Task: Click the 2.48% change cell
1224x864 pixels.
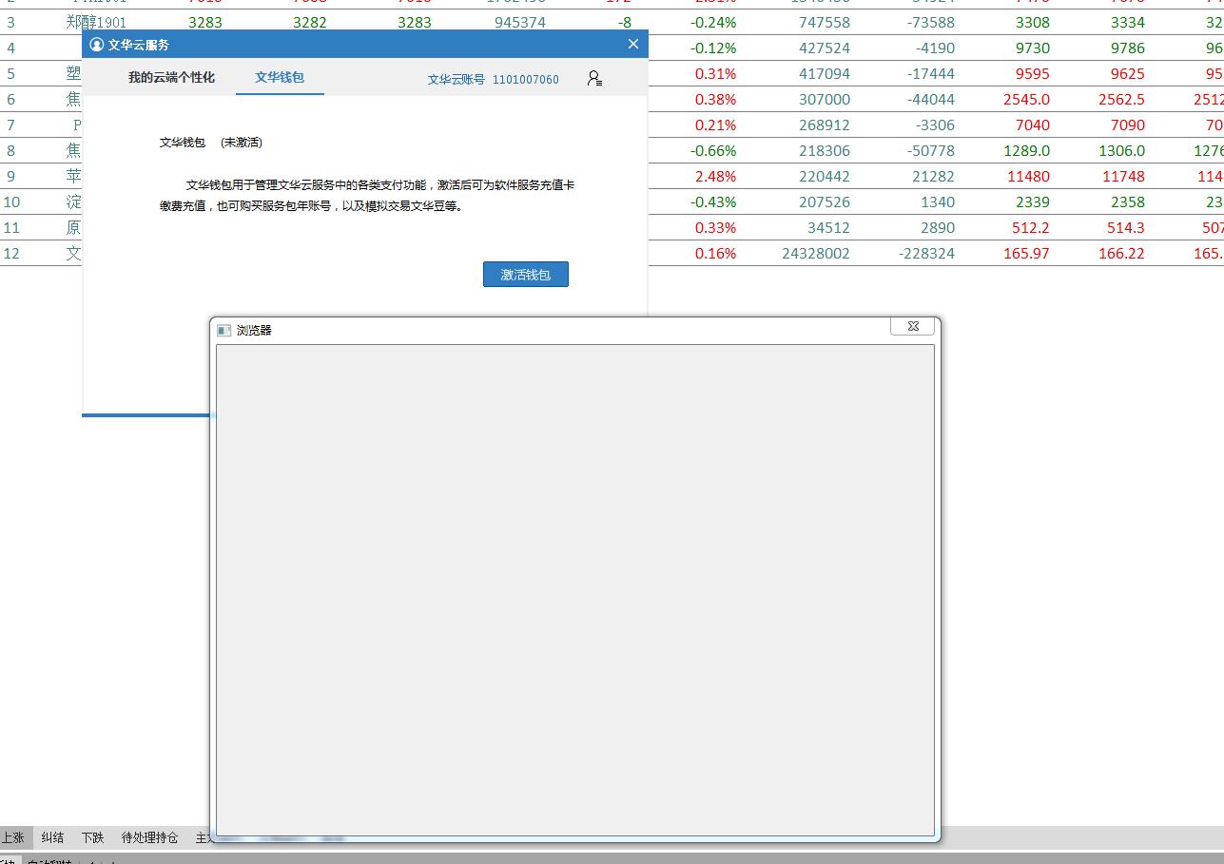Action: click(x=715, y=176)
